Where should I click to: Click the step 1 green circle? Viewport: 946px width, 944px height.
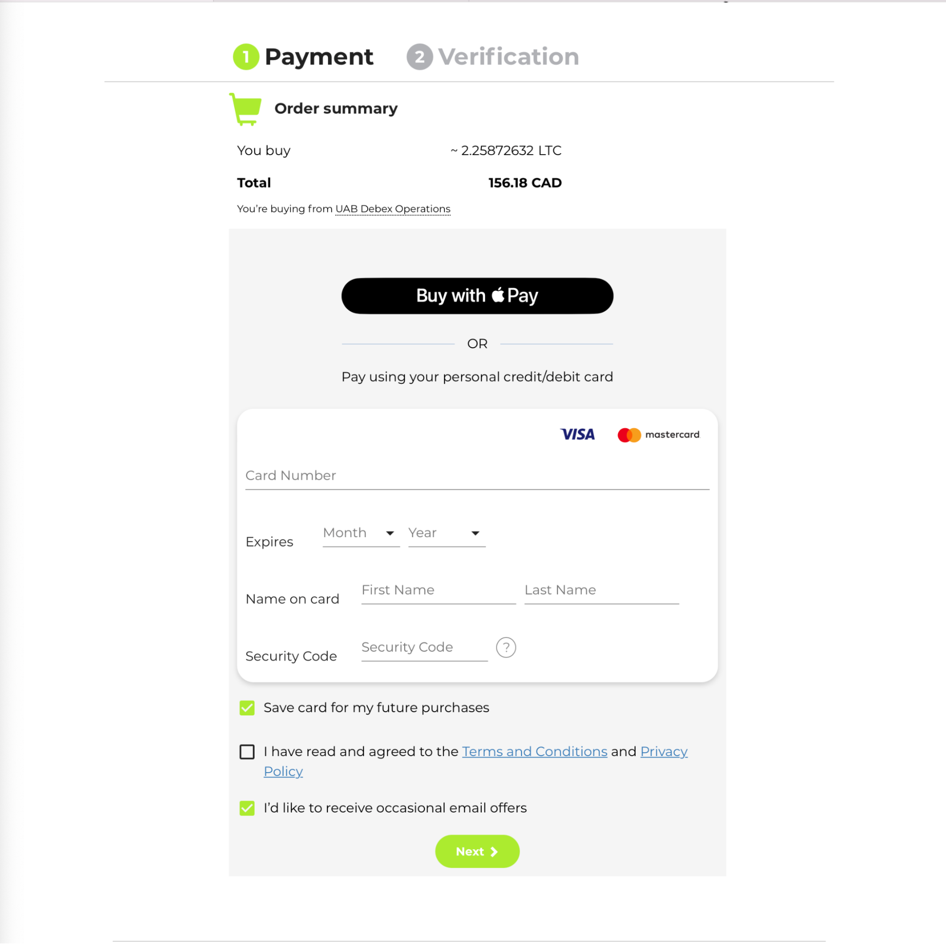pyautogui.click(x=246, y=57)
